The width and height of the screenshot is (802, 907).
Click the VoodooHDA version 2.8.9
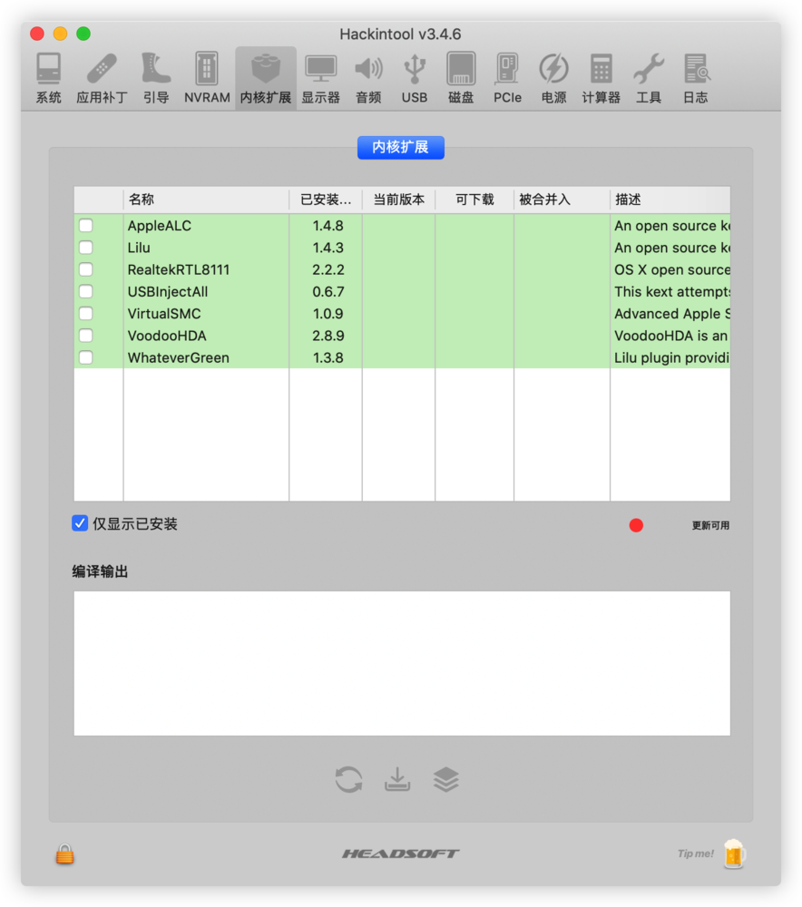point(328,336)
